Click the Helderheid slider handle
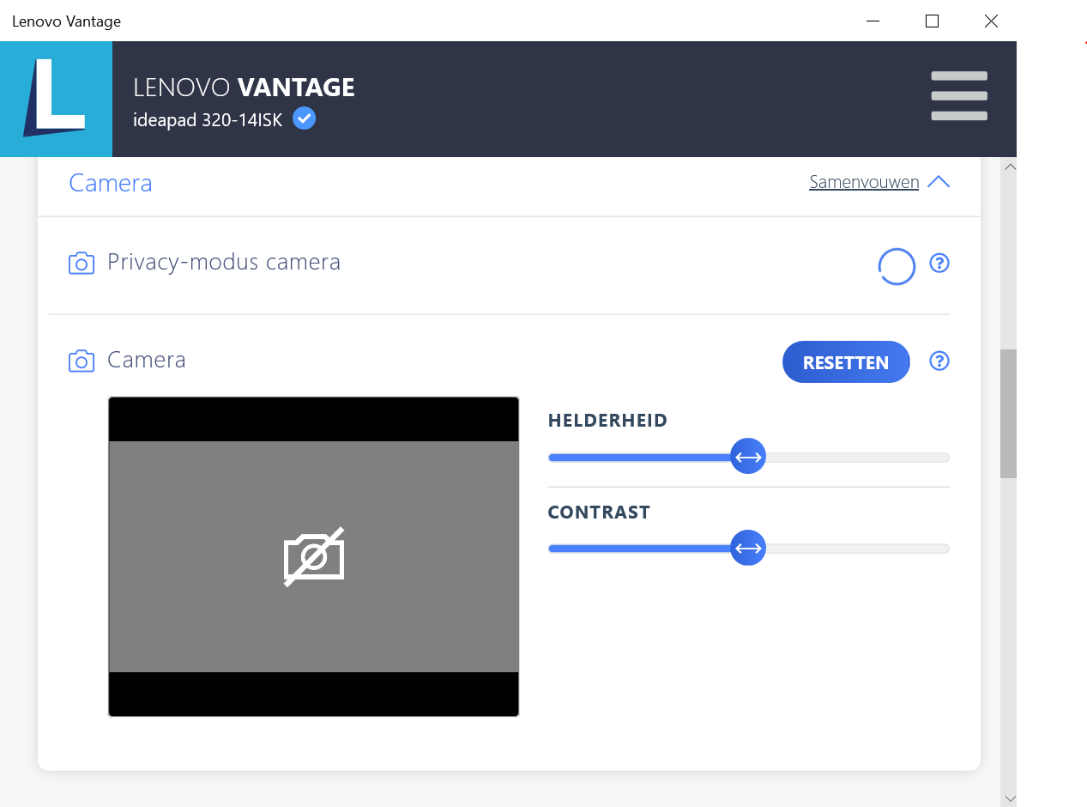Screen dimensions: 1087x807 (748, 457)
